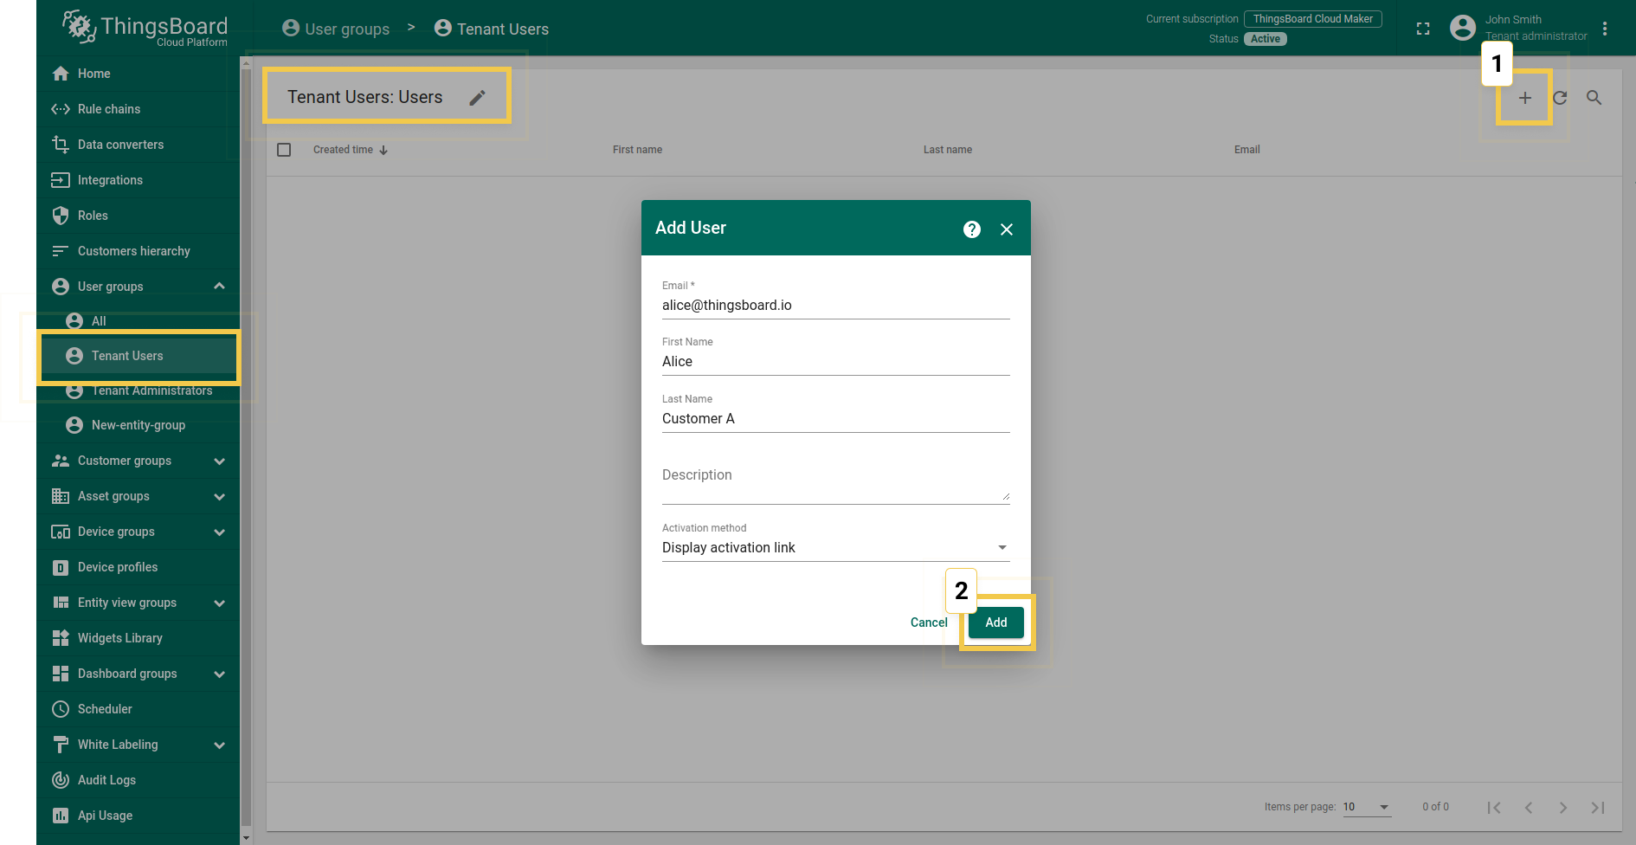
Task: Click John Smith profile avatar
Action: pos(1463,28)
